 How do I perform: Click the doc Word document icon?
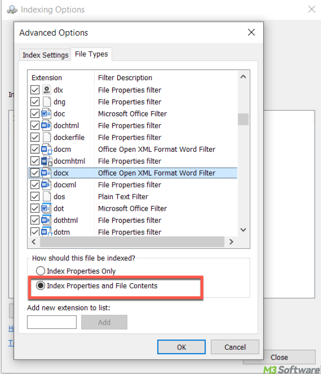46,113
